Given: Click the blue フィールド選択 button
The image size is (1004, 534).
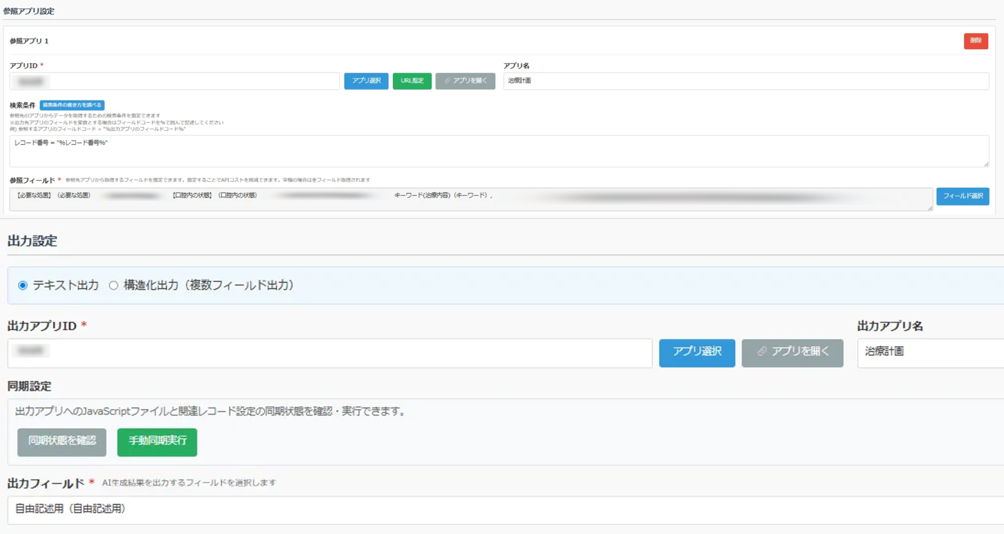Looking at the screenshot, I should 962,197.
